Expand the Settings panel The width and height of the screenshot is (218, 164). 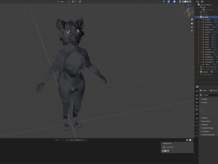click(x=209, y=125)
